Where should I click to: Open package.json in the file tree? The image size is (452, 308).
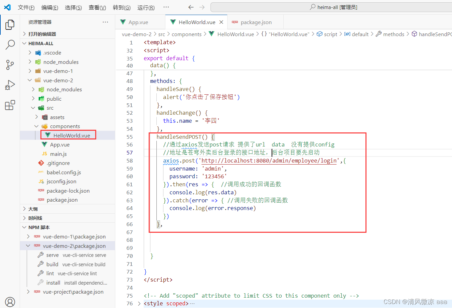[x=68, y=200]
